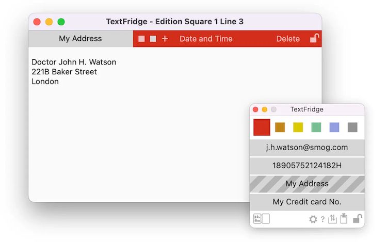Select the green color square
This screenshot has width=387, height=242.
(316, 127)
